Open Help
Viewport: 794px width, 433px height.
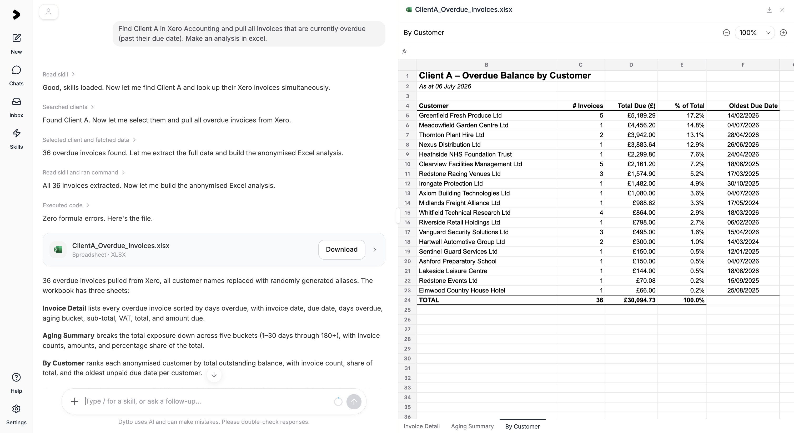click(16, 383)
